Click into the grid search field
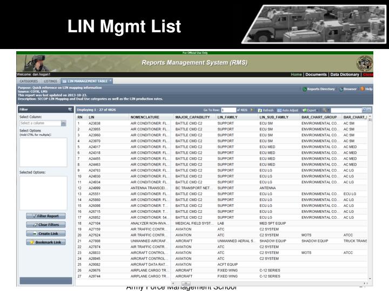The height and width of the screenshot is (291, 389). click(346, 110)
